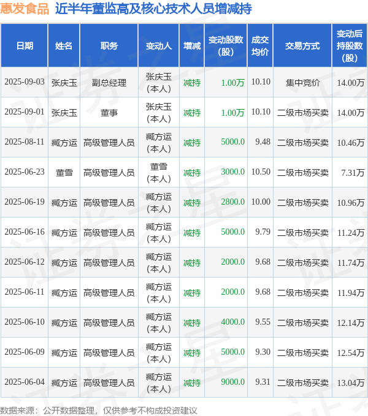The width and height of the screenshot is (368, 416).
Task: Click the 日期 column header
Action: click(x=25, y=45)
